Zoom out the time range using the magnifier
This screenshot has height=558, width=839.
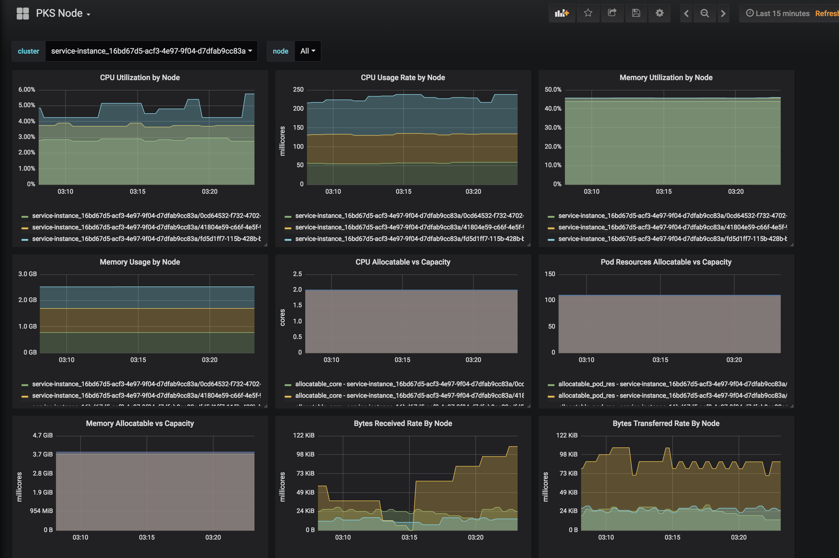(x=705, y=13)
